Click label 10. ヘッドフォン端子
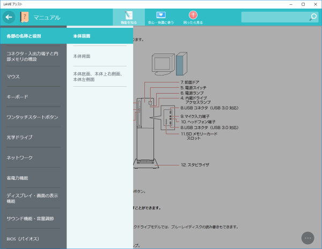This screenshot has width=322, height=249. tap(198, 122)
